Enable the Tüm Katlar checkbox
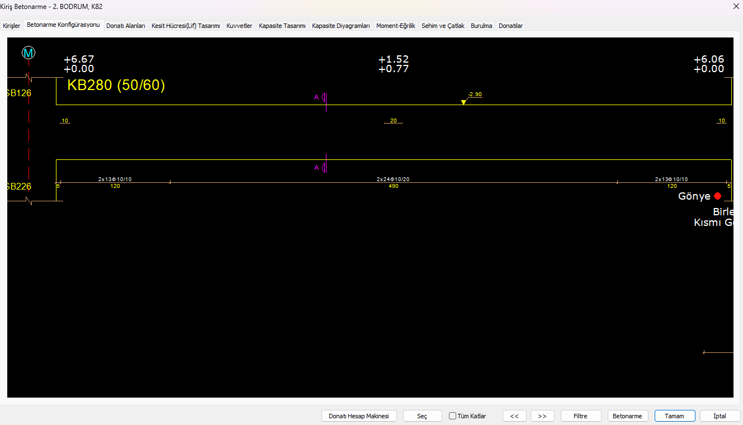The height and width of the screenshot is (425, 743). point(453,416)
